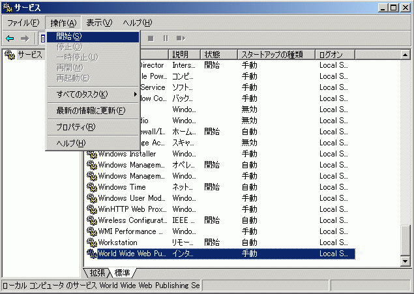Sort by 状態 column header
The width and height of the screenshot is (414, 294).
point(219,55)
